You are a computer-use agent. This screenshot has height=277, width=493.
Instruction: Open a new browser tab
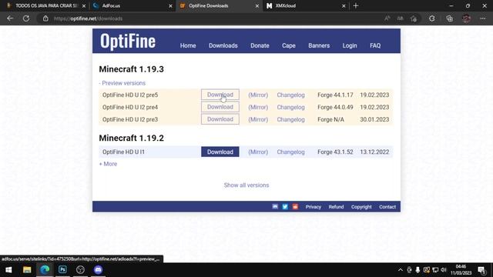click(356, 5)
